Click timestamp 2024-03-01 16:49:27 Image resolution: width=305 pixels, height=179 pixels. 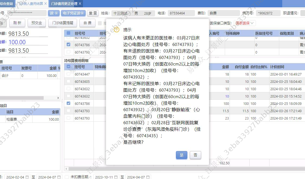tap(286, 74)
